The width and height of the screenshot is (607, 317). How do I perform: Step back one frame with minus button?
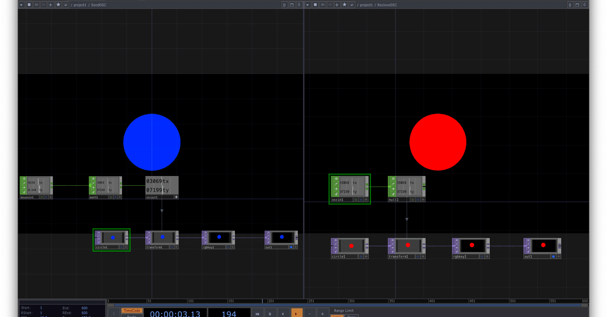click(310, 314)
